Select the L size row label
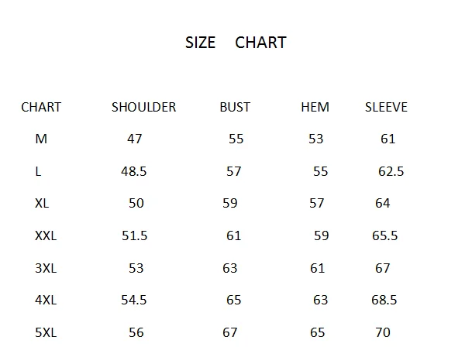This screenshot has height=354, width=472. click(38, 172)
